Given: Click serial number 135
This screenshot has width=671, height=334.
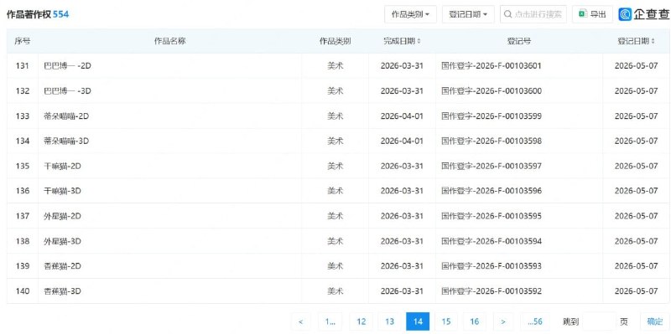Looking at the screenshot, I should pyautogui.click(x=23, y=166).
